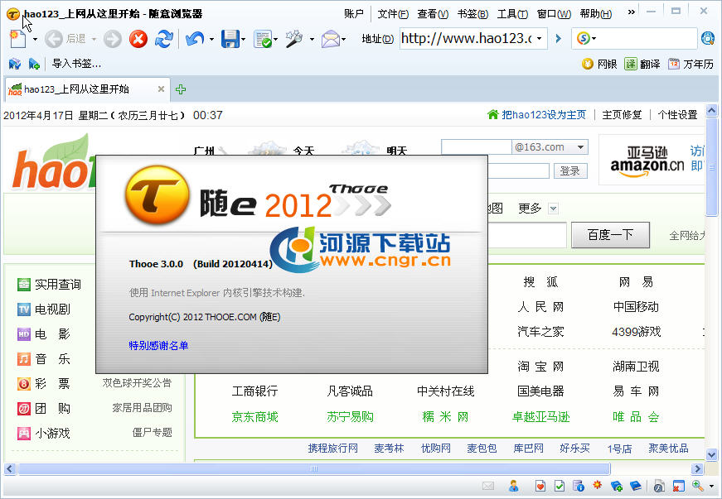Open a new tab with the green plus
The height and width of the screenshot is (499, 722).
pyautogui.click(x=181, y=89)
